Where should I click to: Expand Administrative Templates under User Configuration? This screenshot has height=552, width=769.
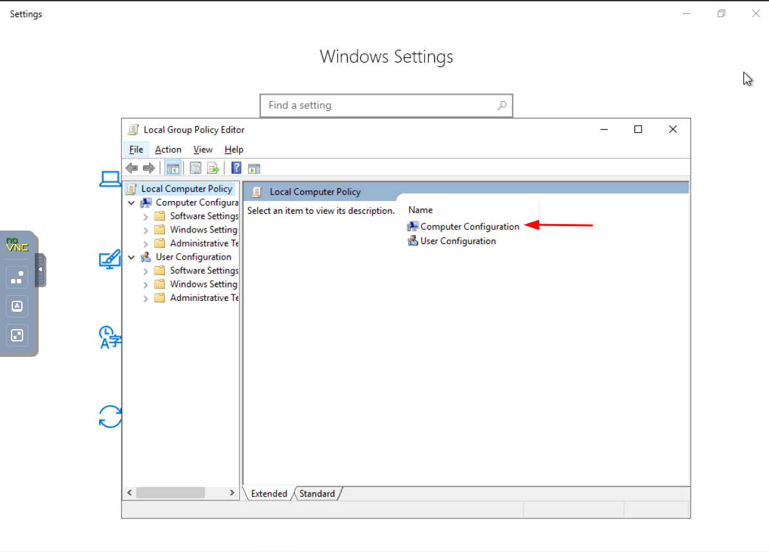tap(146, 298)
